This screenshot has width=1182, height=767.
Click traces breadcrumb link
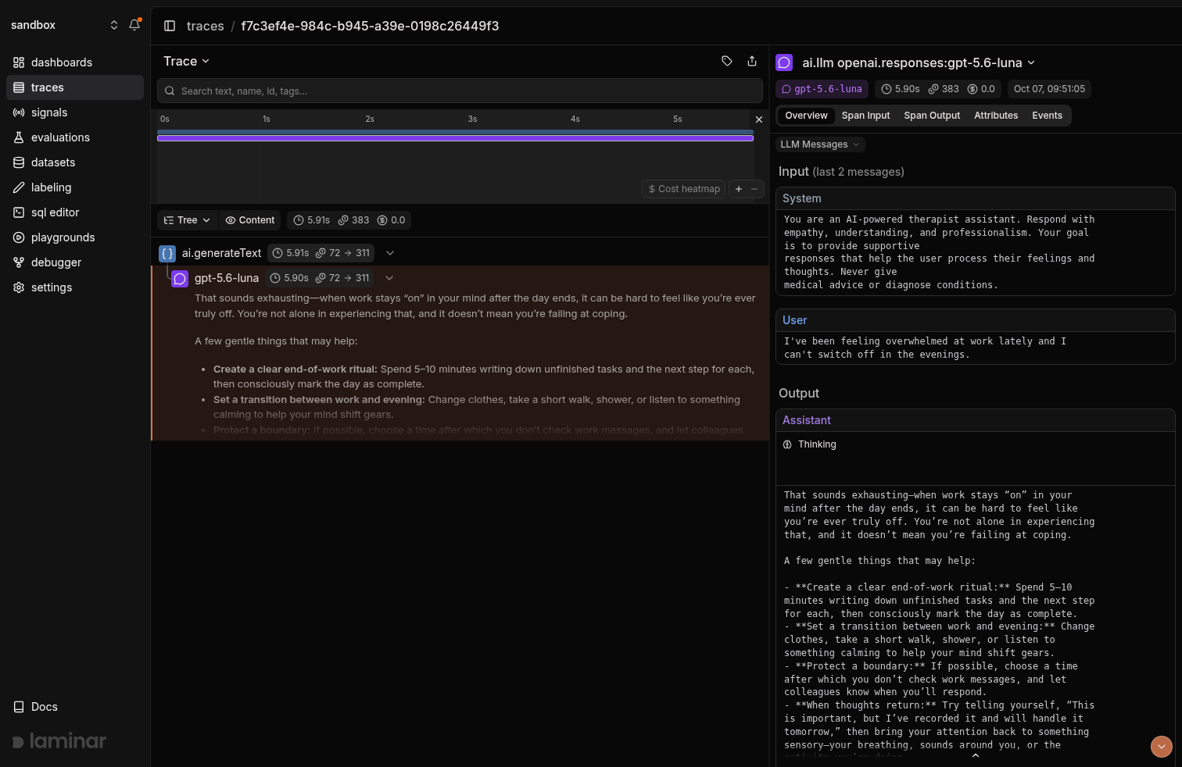click(x=206, y=26)
